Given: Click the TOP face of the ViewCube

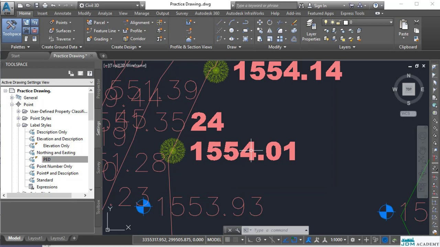Looking at the screenshot, I should pyautogui.click(x=408, y=89).
